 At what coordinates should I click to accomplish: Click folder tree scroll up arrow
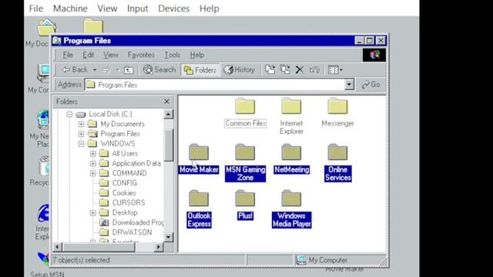click(x=169, y=114)
